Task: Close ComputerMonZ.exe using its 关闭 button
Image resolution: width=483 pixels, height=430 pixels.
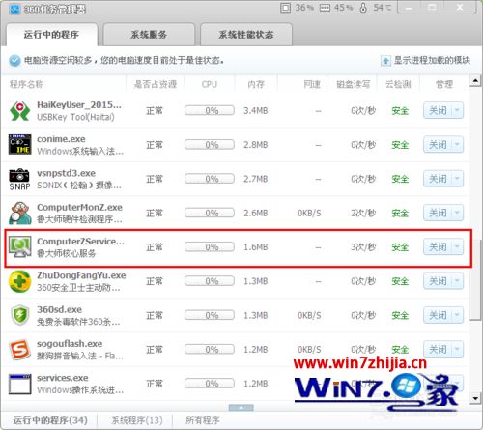Action: pos(438,213)
